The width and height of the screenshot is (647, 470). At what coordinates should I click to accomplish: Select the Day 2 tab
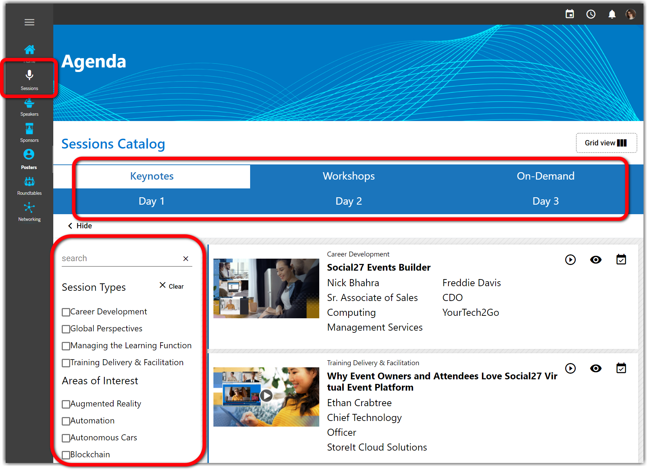click(x=349, y=201)
